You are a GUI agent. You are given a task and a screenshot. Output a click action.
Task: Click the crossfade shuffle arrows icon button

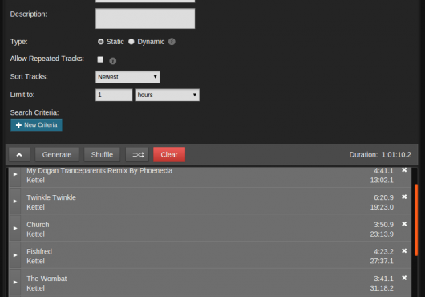(137, 155)
